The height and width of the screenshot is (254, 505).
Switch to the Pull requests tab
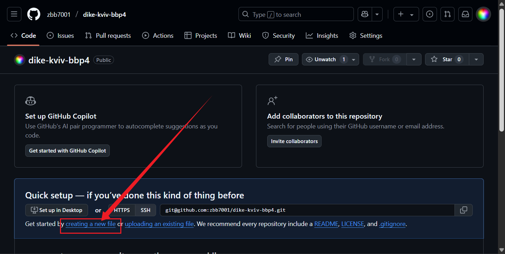tap(108, 35)
